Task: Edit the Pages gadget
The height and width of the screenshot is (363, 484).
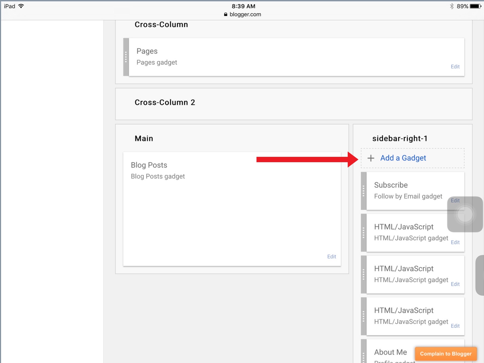Action: click(x=455, y=66)
